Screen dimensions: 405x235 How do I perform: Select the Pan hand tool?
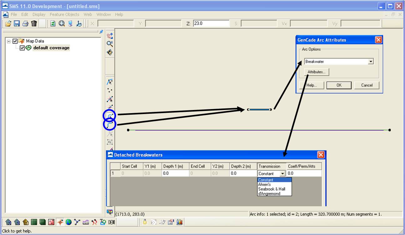click(110, 36)
